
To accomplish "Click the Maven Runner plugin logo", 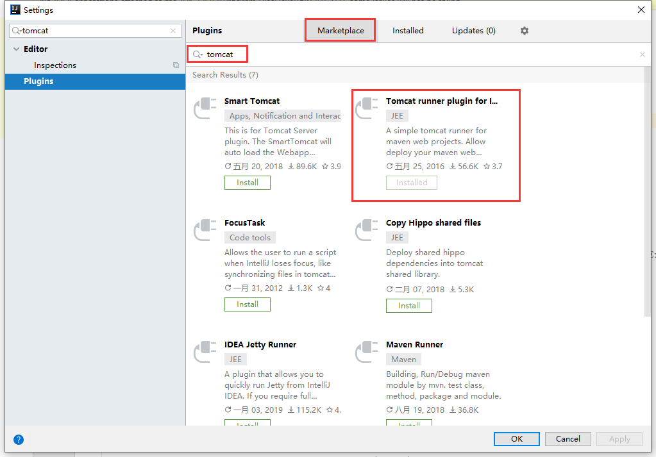I will click(x=366, y=351).
